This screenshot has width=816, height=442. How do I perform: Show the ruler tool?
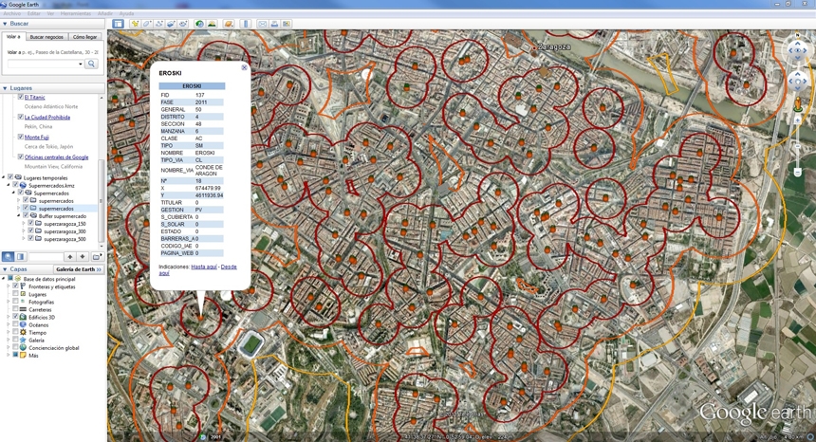tap(246, 24)
